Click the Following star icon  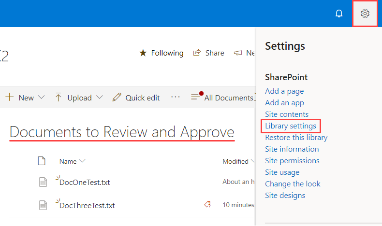pos(143,53)
